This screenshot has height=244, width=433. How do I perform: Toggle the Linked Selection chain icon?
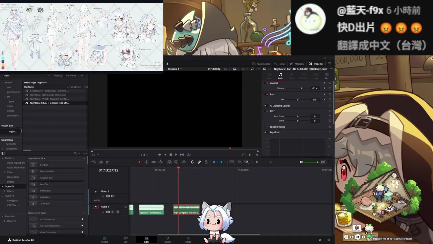pos(199,162)
